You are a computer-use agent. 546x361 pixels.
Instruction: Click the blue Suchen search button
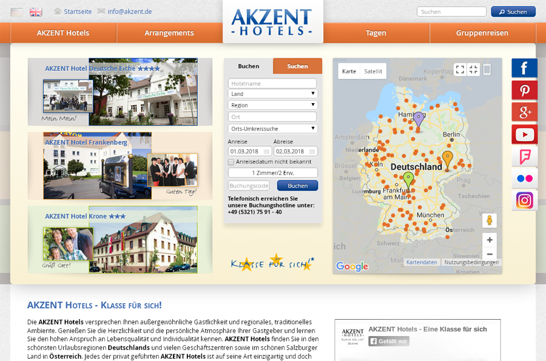coord(513,12)
